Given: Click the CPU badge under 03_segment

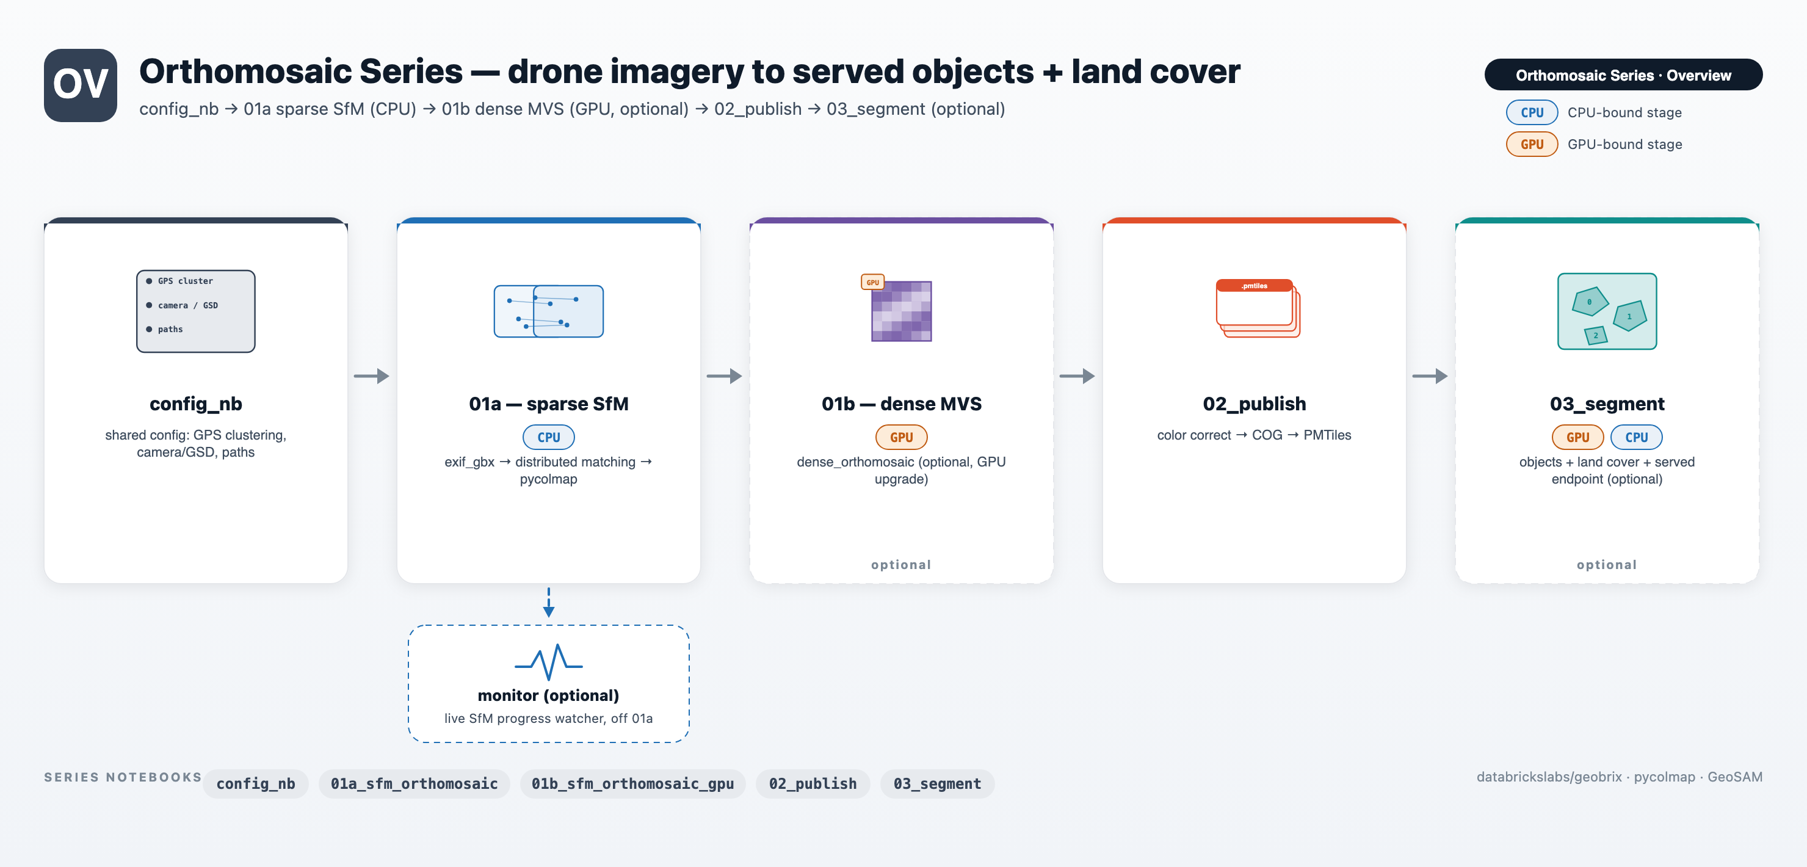Looking at the screenshot, I should (x=1636, y=437).
